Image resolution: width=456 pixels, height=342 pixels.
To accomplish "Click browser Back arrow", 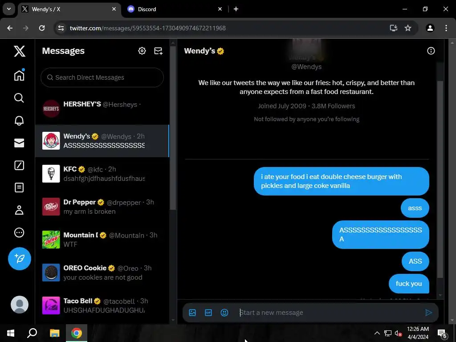I will 10,28.
